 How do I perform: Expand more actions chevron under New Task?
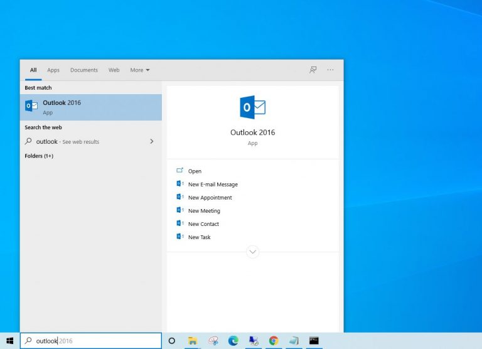click(x=252, y=252)
